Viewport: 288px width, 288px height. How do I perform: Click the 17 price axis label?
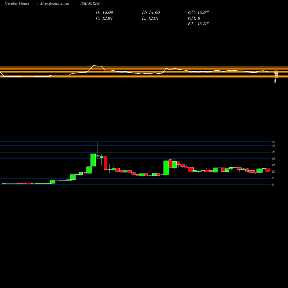(x=274, y=165)
